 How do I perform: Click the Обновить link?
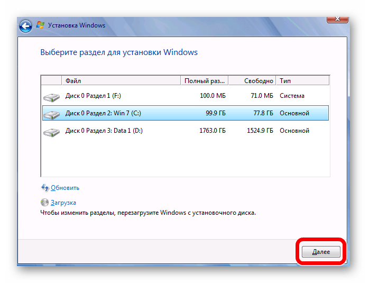[65, 188]
